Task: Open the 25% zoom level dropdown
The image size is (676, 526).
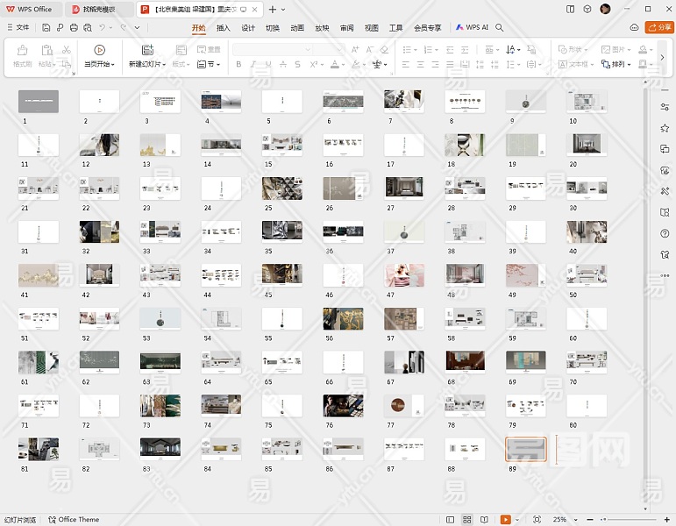Action: tap(563, 520)
